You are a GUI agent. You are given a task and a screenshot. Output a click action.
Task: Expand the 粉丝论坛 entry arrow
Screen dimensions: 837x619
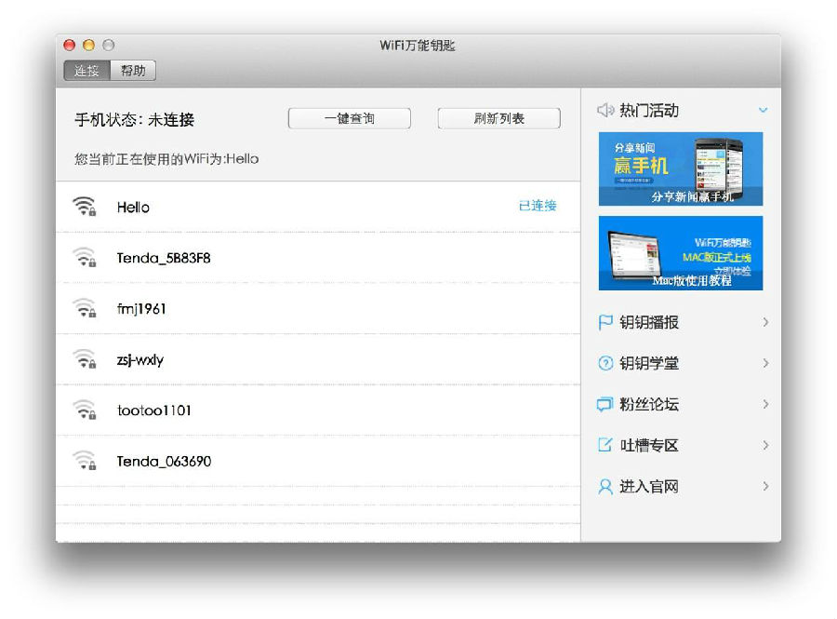[x=765, y=404]
